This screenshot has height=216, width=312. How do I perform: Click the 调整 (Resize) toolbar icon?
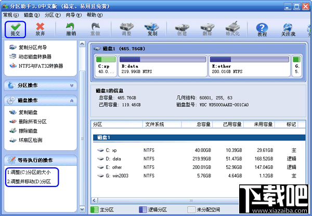(x=126, y=27)
